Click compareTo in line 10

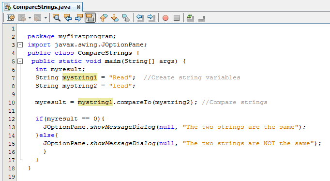[134, 102]
